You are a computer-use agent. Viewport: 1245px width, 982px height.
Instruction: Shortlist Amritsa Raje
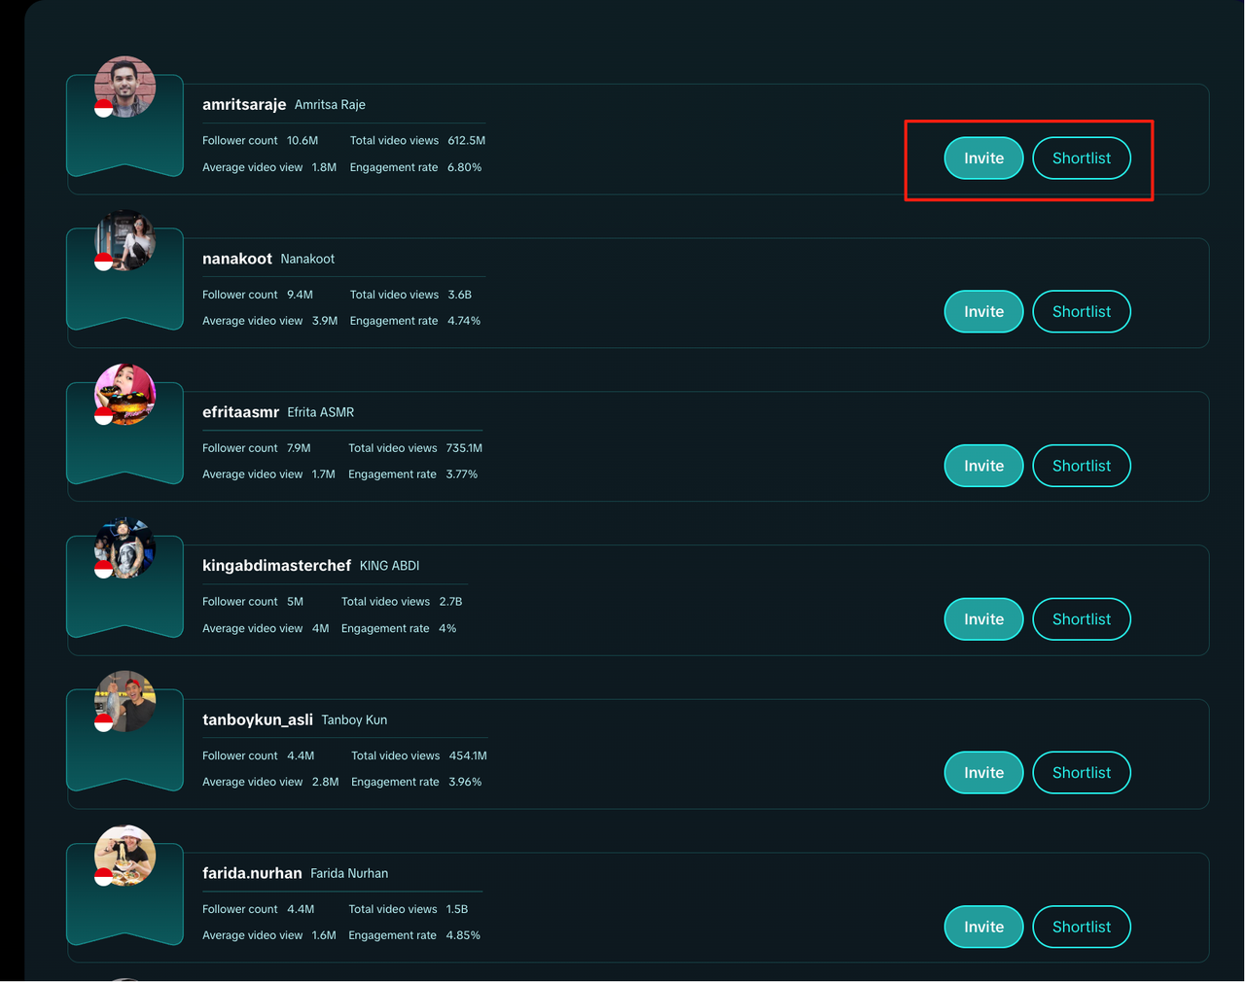1082,158
